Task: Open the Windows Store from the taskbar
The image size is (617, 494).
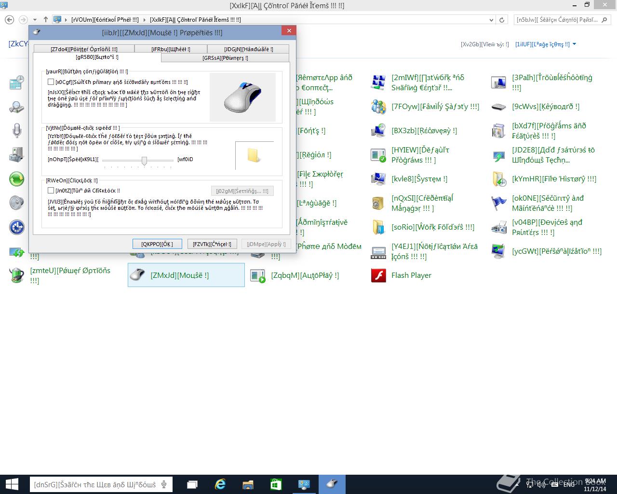Action: click(x=276, y=484)
